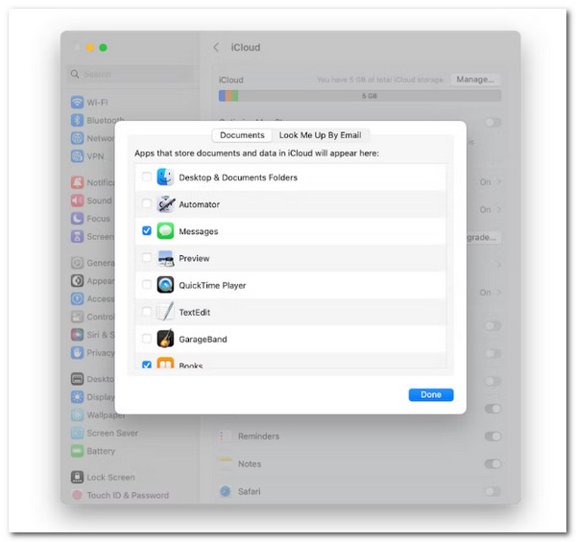Image resolution: width=576 pixels, height=542 pixels.
Task: Open Battery settings in the sidebar
Action: tap(93, 451)
